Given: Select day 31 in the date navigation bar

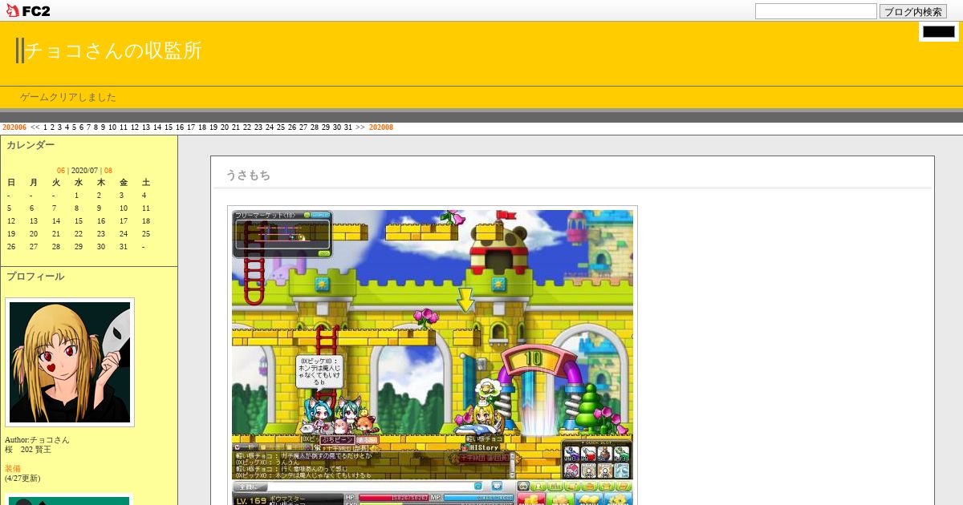Looking at the screenshot, I should coord(348,127).
